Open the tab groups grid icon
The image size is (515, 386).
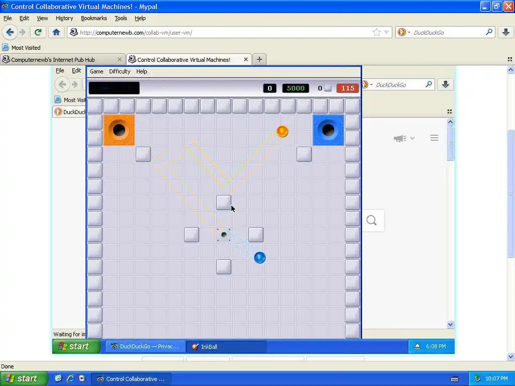pos(510,59)
